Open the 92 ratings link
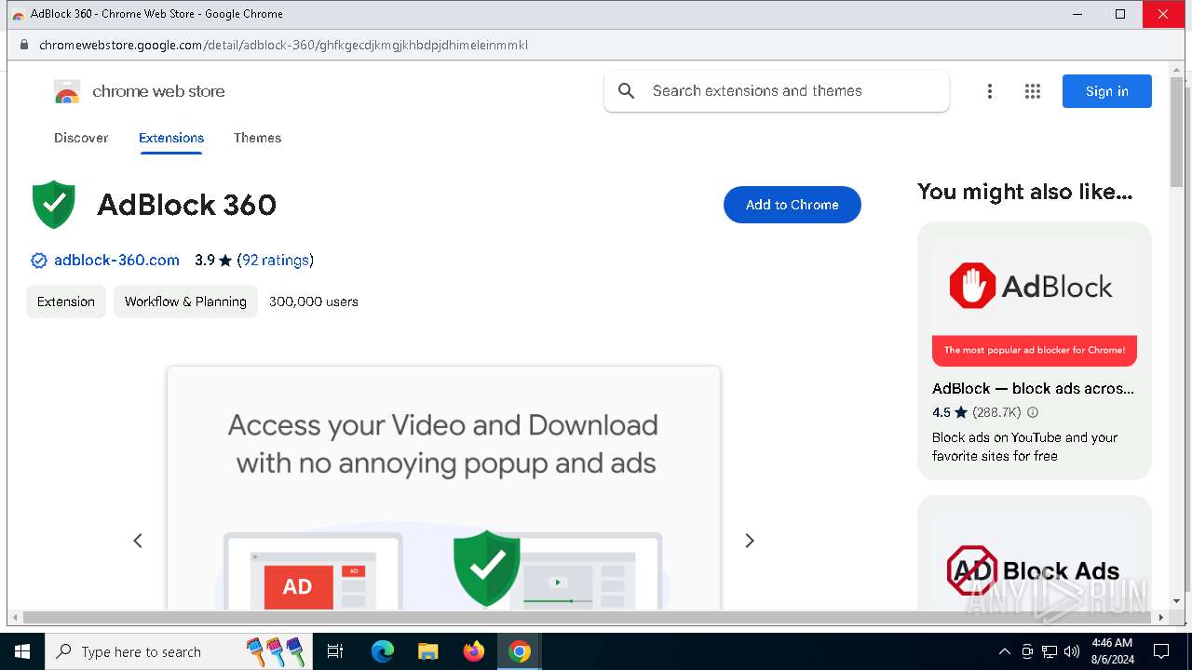 [278, 261]
